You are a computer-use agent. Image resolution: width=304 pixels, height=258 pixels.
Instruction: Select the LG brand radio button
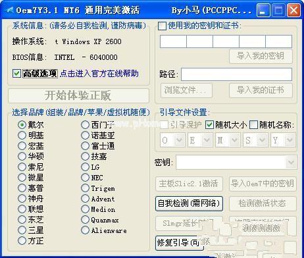[85, 167]
